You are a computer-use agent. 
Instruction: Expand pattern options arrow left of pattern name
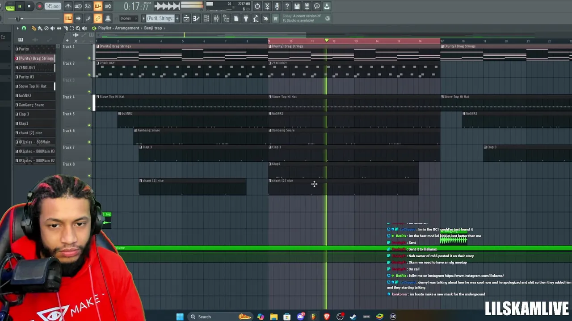pos(143,18)
